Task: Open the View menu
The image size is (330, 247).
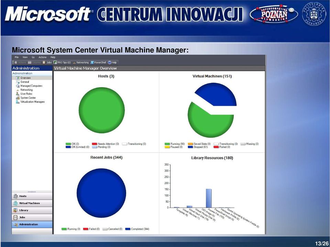Action: click(x=25, y=57)
